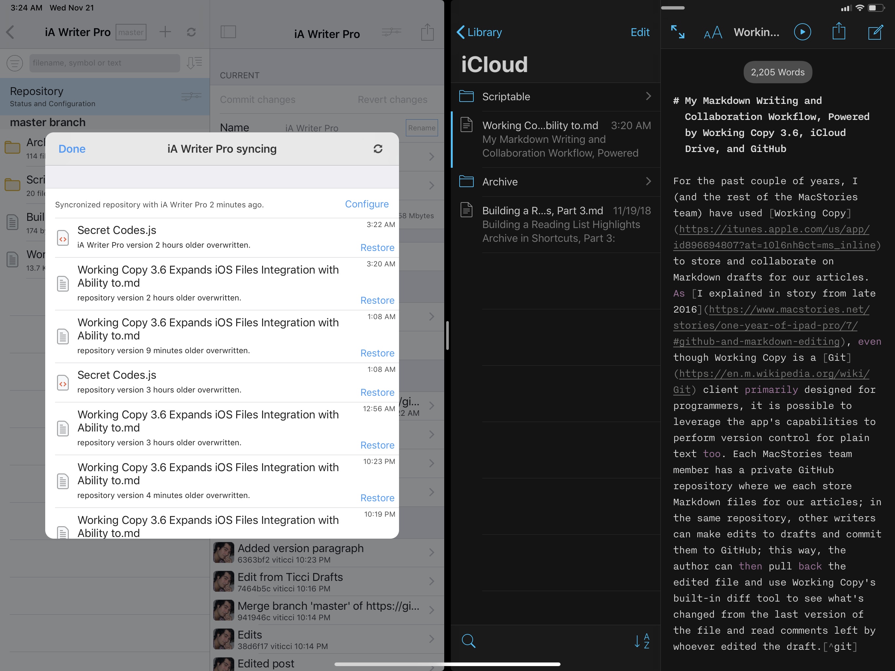Add new item with plus icon
895x671 pixels.
(165, 32)
